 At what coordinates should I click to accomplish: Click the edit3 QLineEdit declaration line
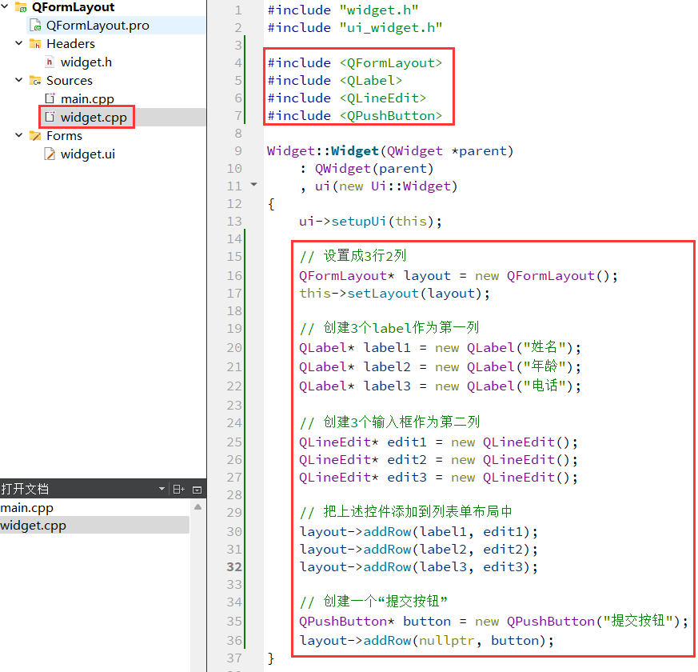pos(438,478)
